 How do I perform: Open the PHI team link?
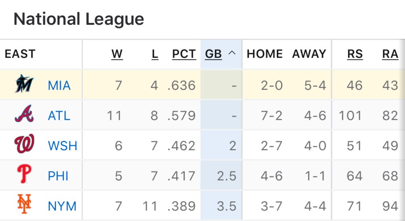tap(58, 176)
